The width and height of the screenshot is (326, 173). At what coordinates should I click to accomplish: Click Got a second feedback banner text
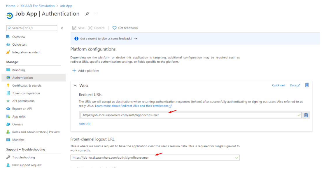pyautogui.click(x=106, y=39)
